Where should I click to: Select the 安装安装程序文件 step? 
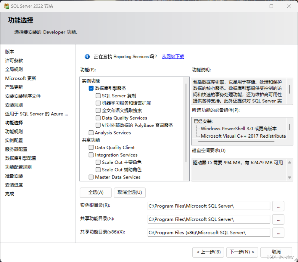click(x=23, y=96)
